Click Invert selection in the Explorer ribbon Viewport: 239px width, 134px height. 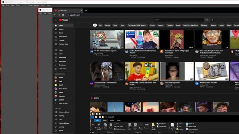point(192,129)
